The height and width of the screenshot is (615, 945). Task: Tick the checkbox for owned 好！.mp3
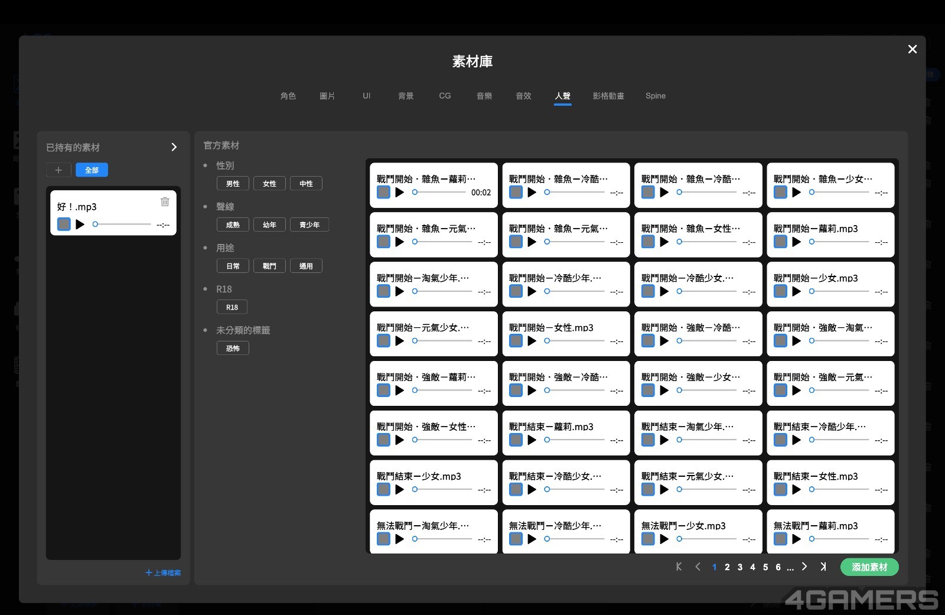coord(64,224)
